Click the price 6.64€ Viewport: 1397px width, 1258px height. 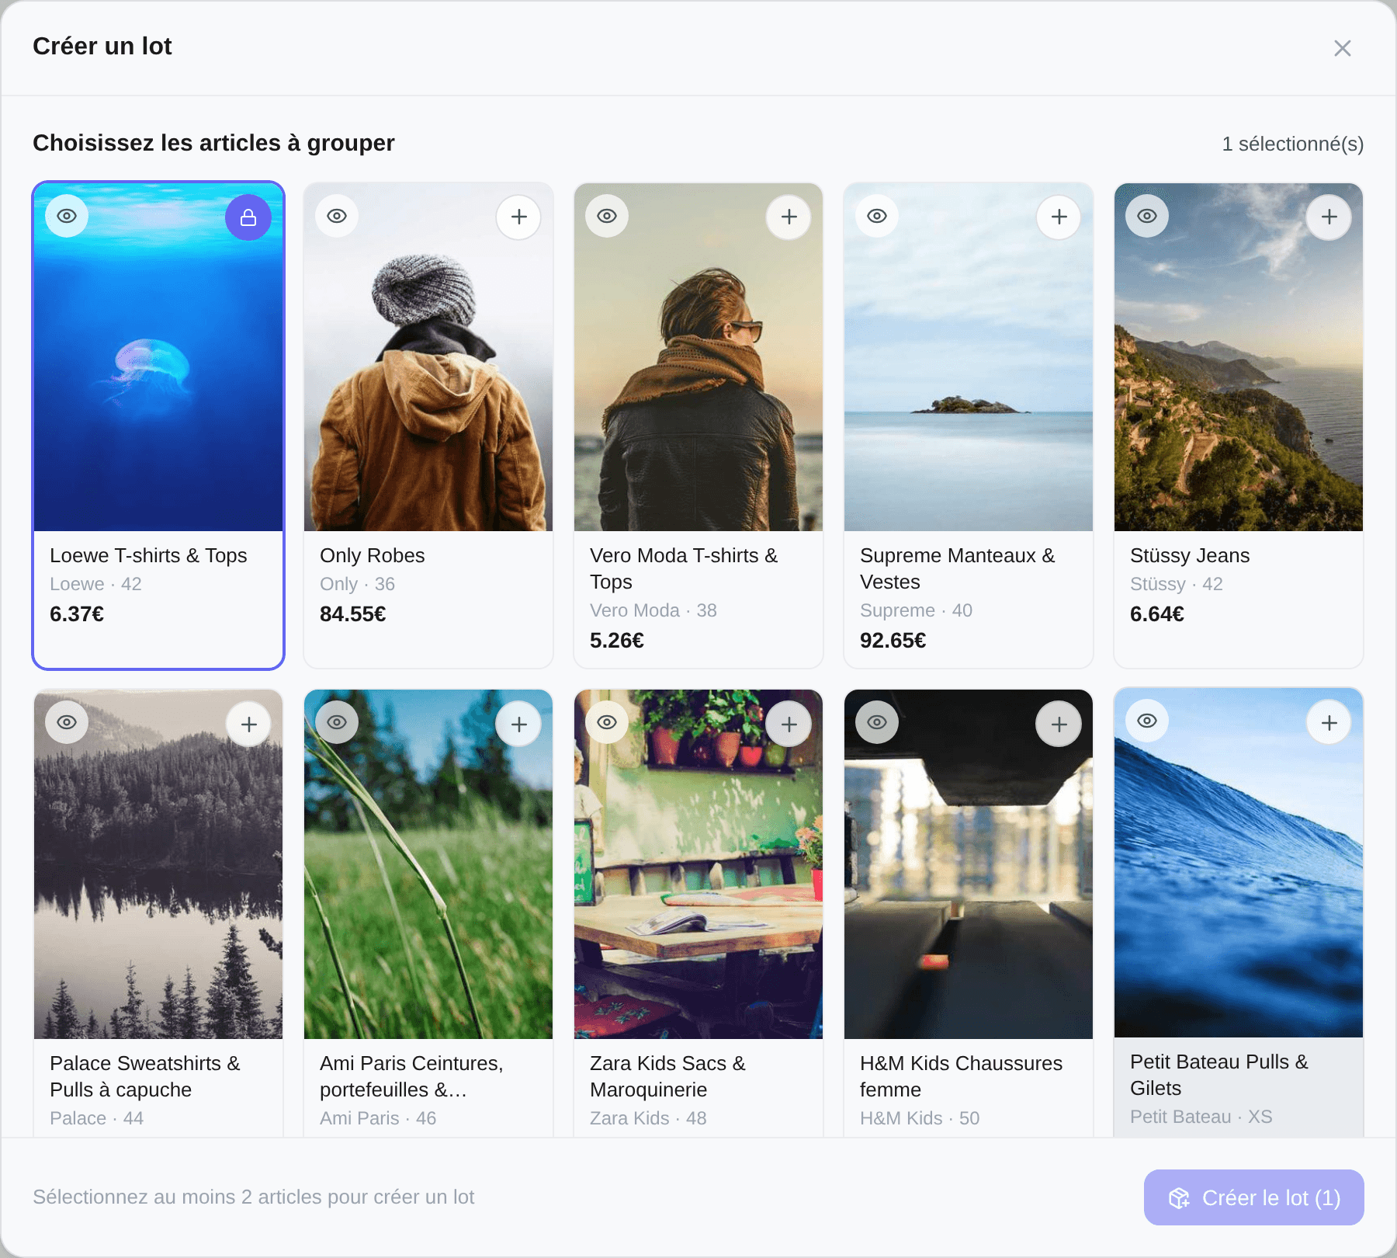1157,614
